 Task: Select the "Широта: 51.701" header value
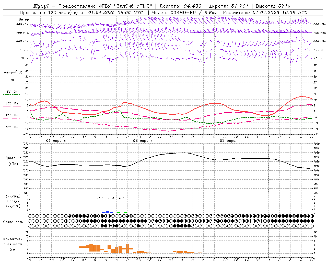(228, 6)
